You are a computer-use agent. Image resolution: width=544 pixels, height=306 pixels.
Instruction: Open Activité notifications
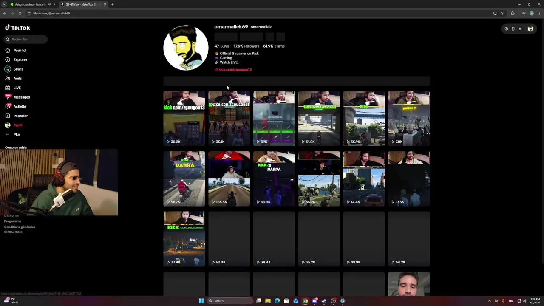tap(16, 106)
